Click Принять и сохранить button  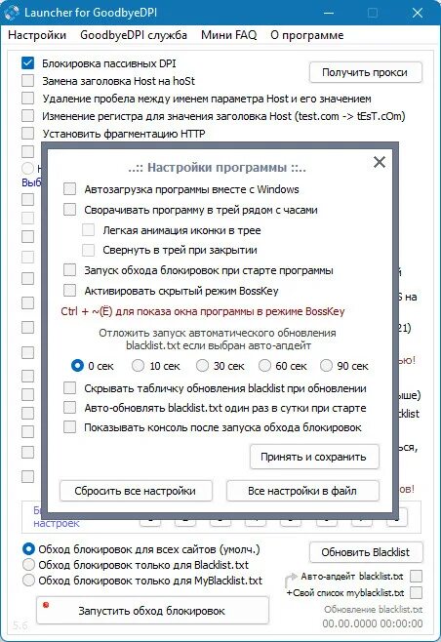(314, 457)
